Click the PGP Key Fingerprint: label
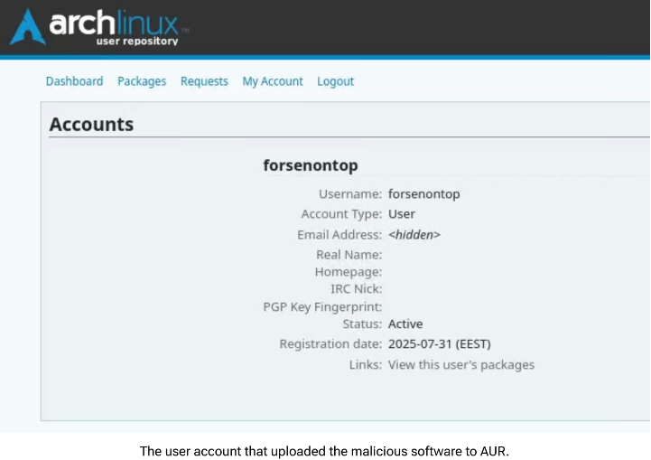This screenshot has width=651, height=460. 322,307
